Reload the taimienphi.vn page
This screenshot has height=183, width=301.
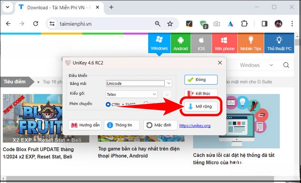click(x=36, y=24)
